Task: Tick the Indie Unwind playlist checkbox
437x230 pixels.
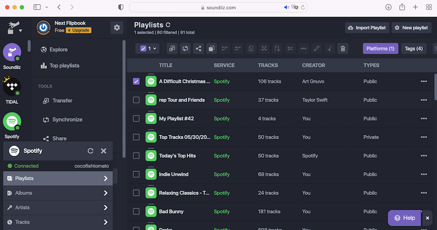Action: (x=137, y=174)
